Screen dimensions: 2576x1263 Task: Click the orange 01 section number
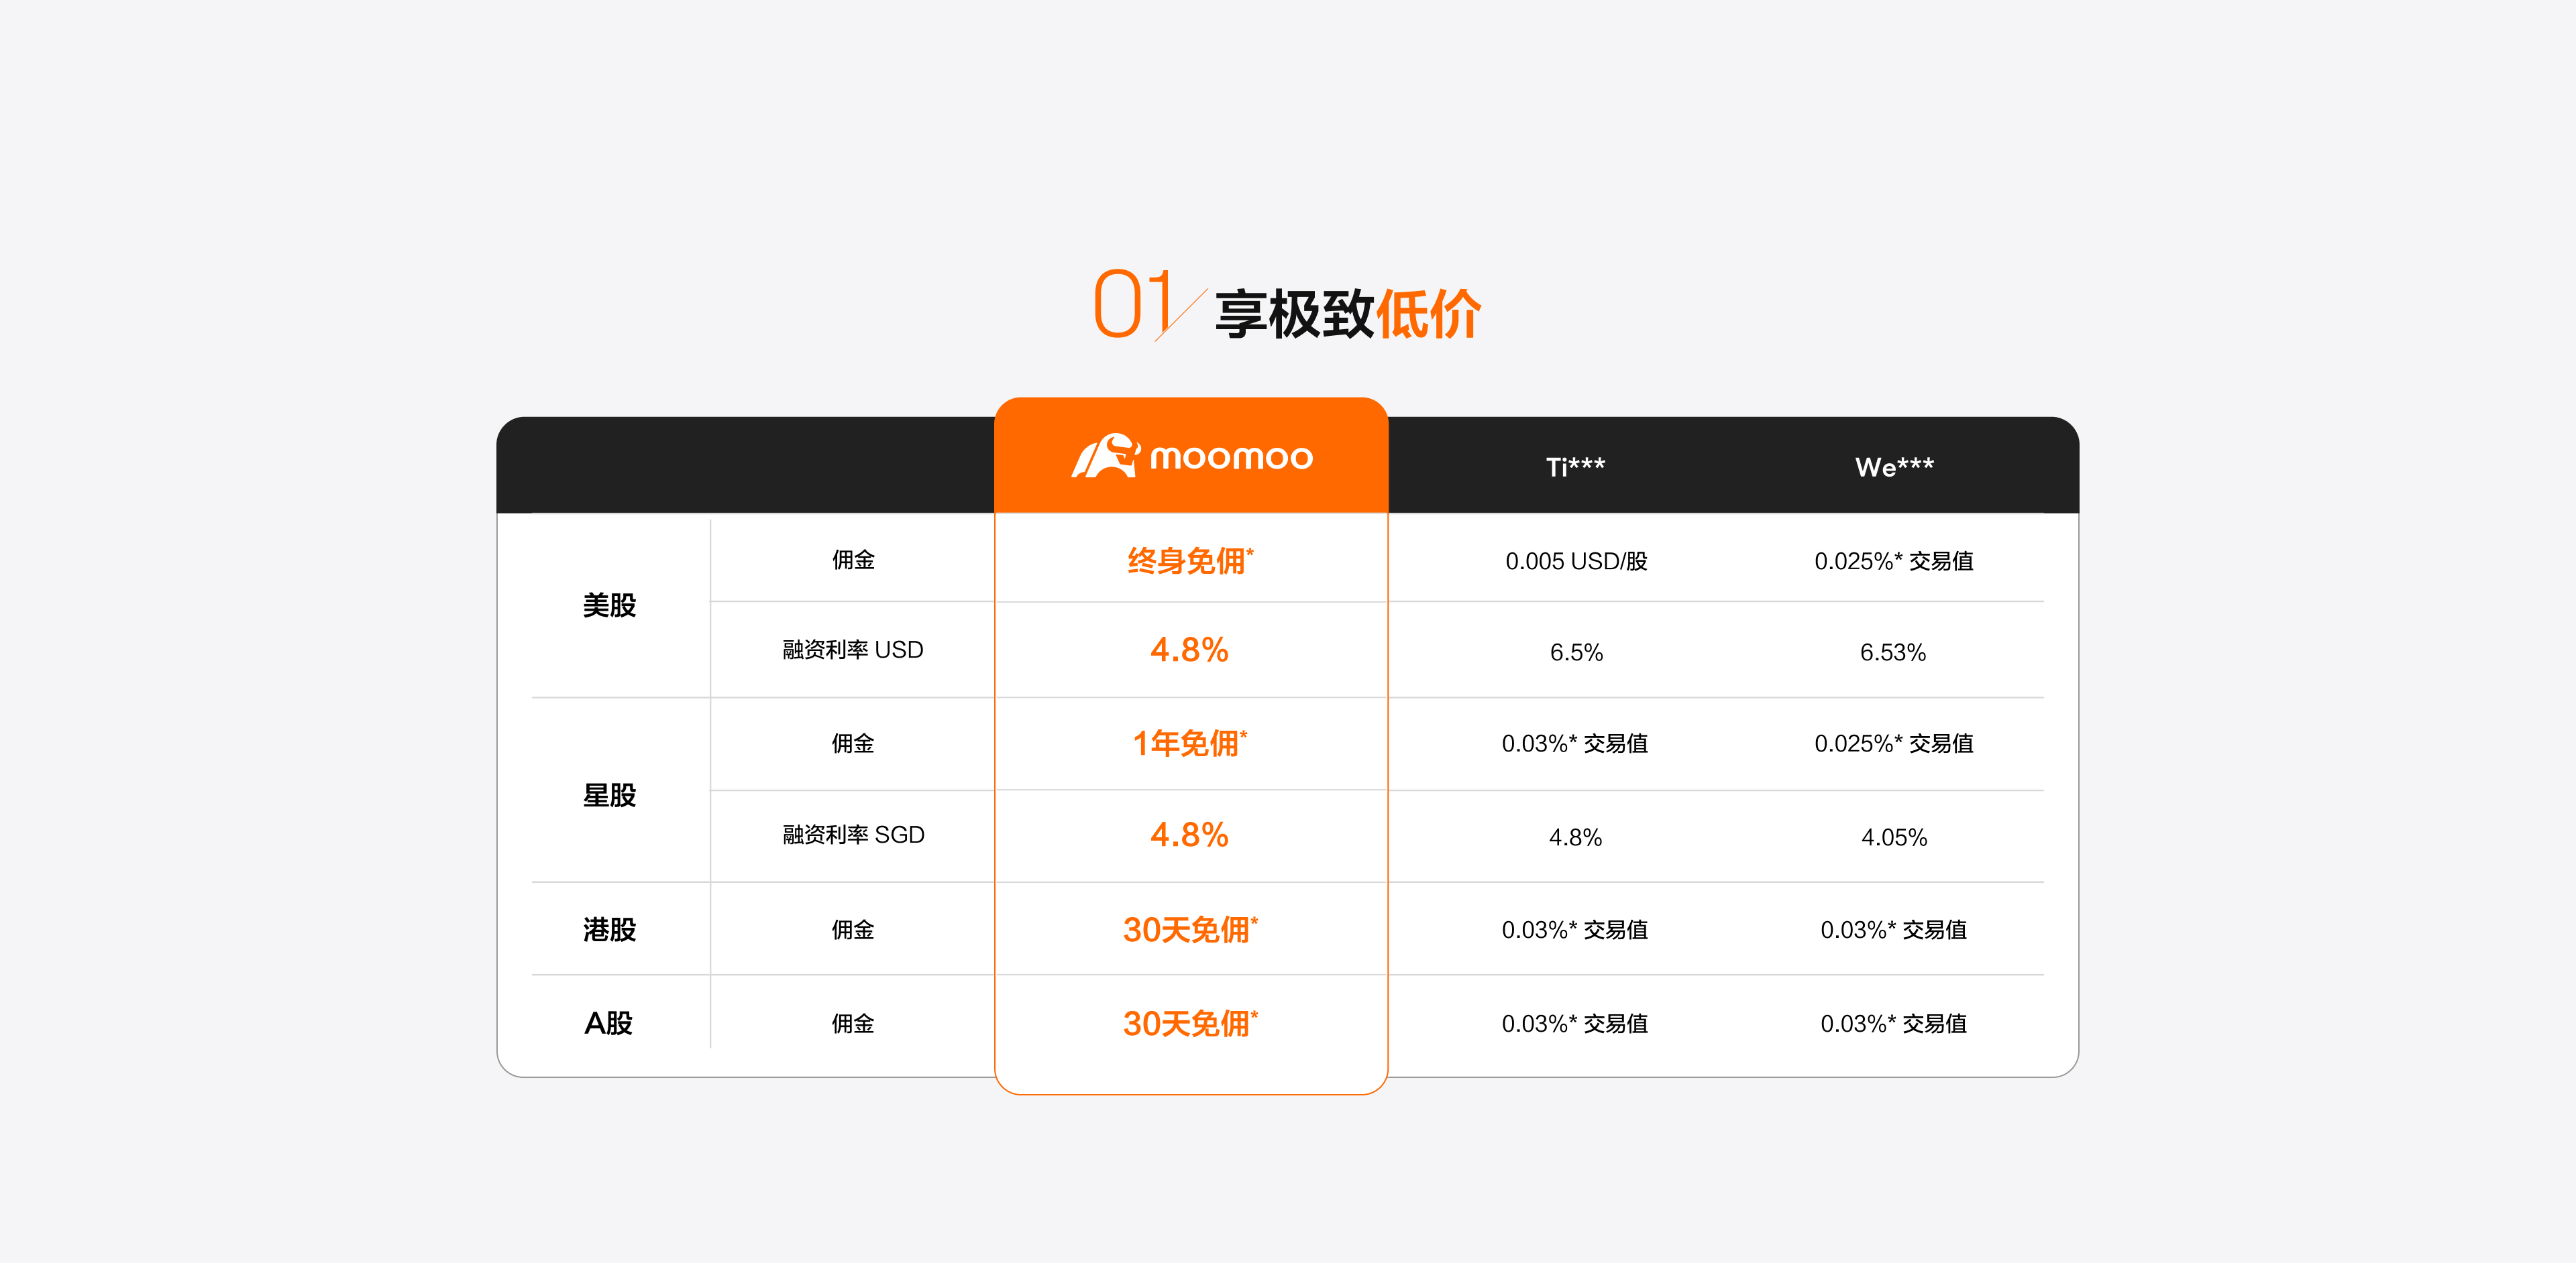click(x=1132, y=304)
